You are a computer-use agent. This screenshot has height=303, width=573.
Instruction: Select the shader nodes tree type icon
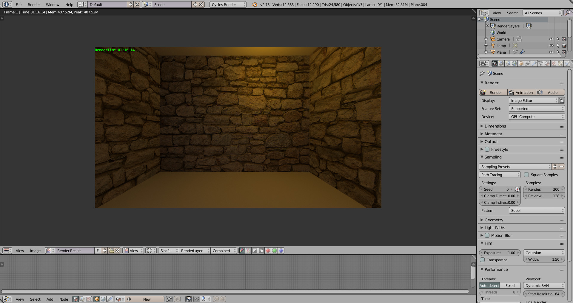(x=76, y=299)
